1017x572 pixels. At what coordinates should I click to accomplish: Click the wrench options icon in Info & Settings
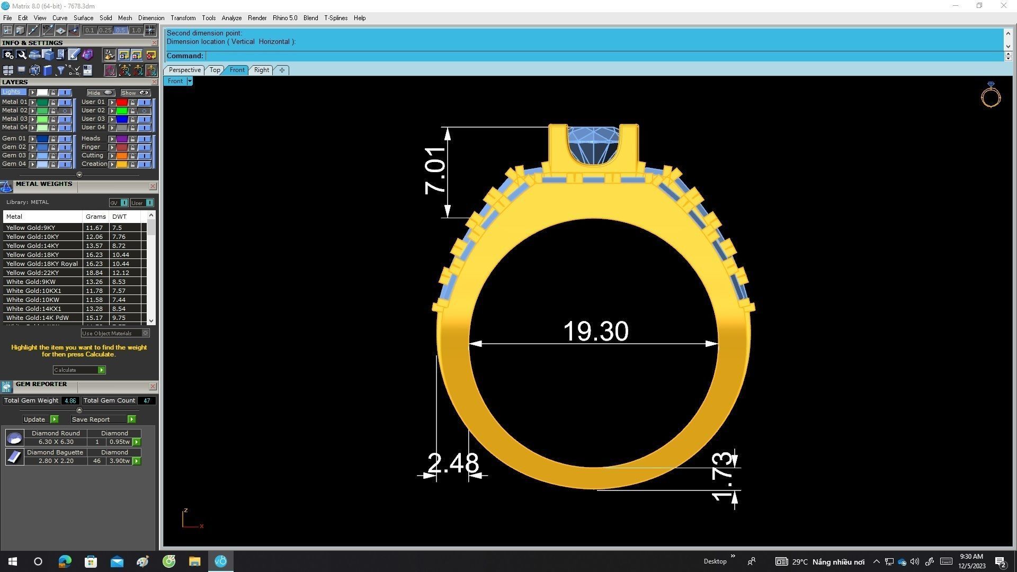21,55
